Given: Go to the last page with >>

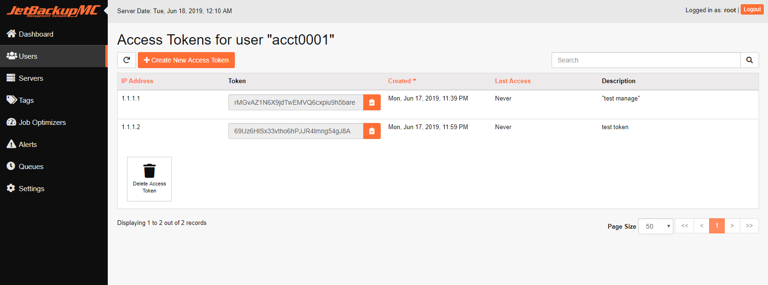Looking at the screenshot, I should coord(749,226).
